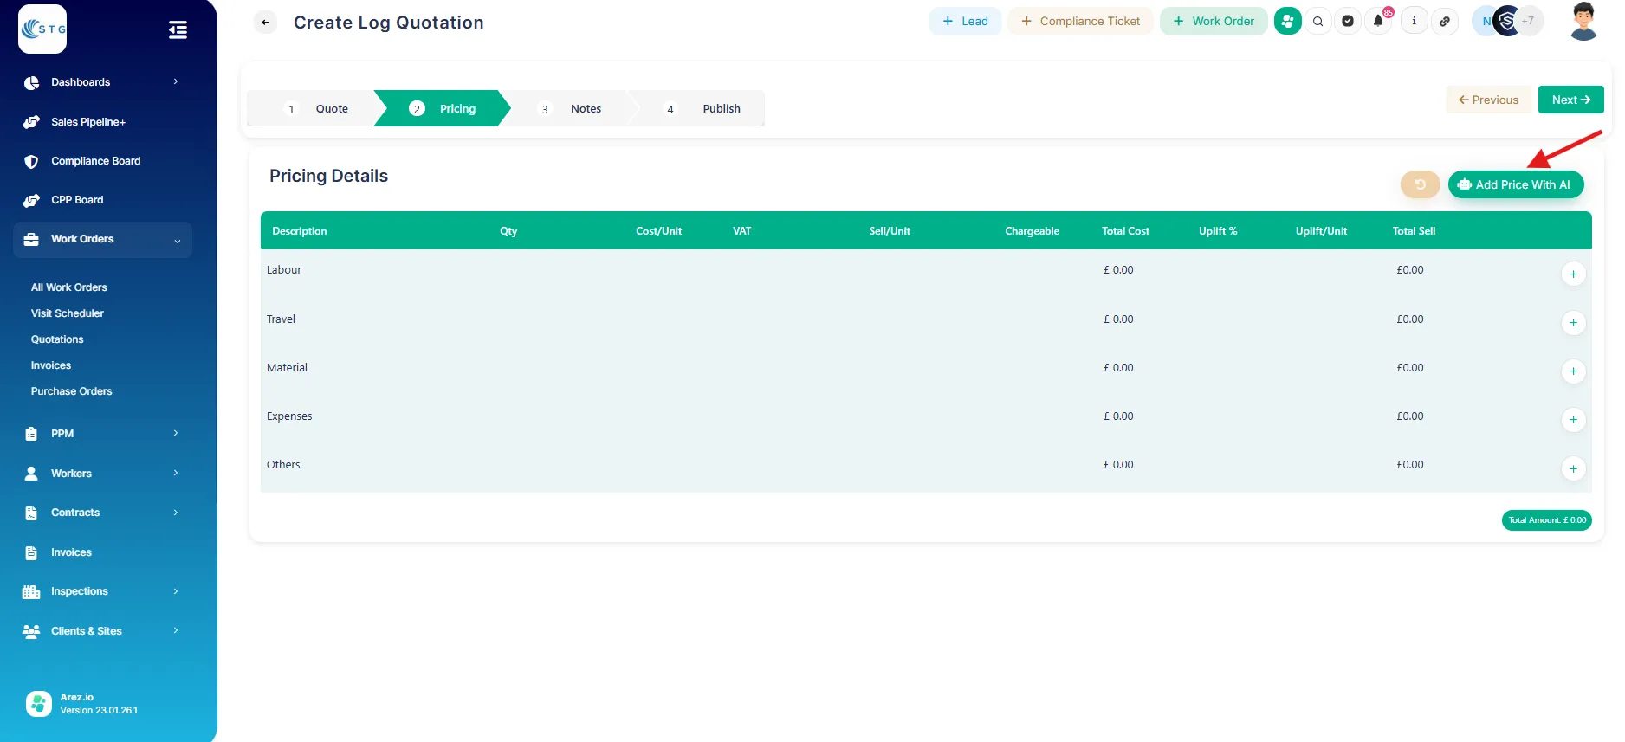Open Quotations in the sidebar
This screenshot has width=1625, height=742.
coord(57,339)
